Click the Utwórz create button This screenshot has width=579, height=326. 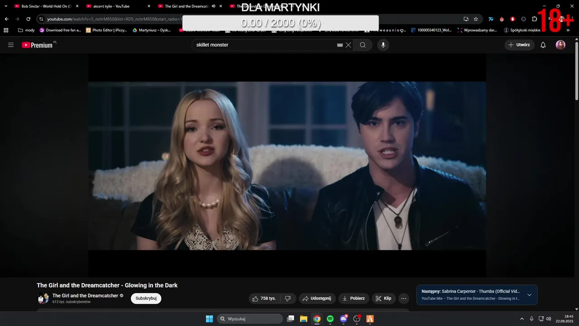coord(519,45)
